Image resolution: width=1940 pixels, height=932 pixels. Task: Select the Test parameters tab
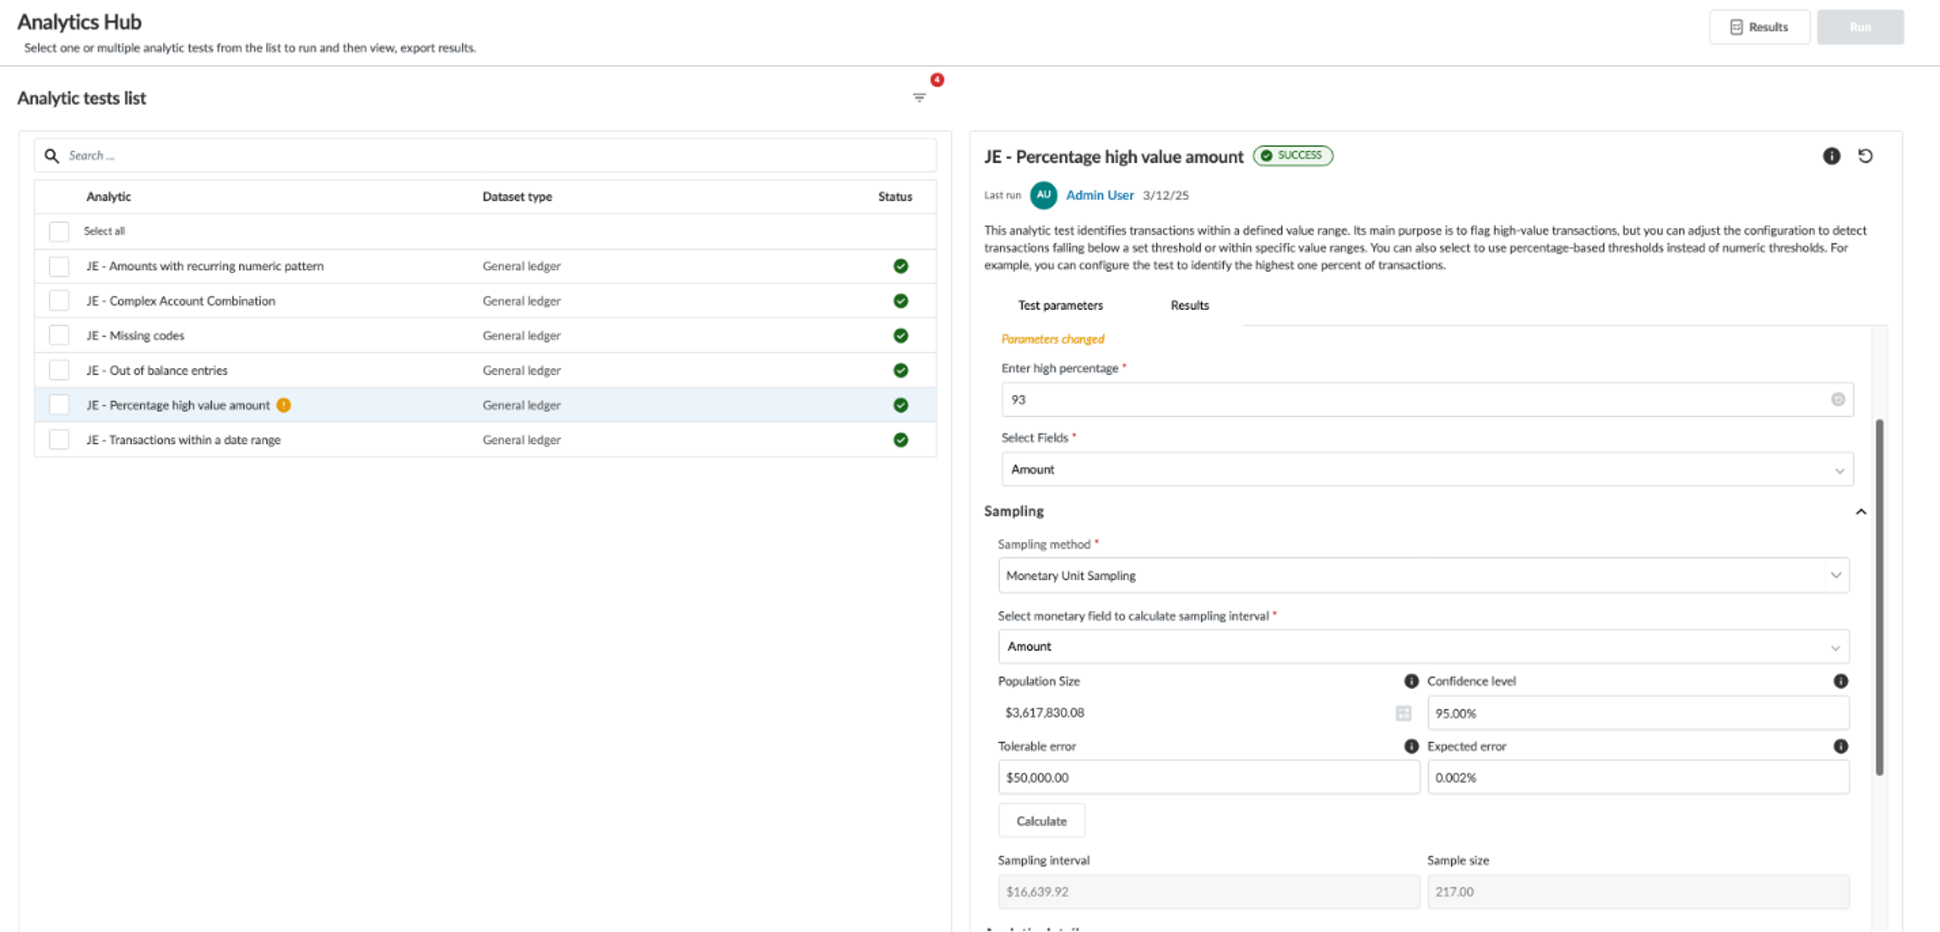click(1060, 305)
